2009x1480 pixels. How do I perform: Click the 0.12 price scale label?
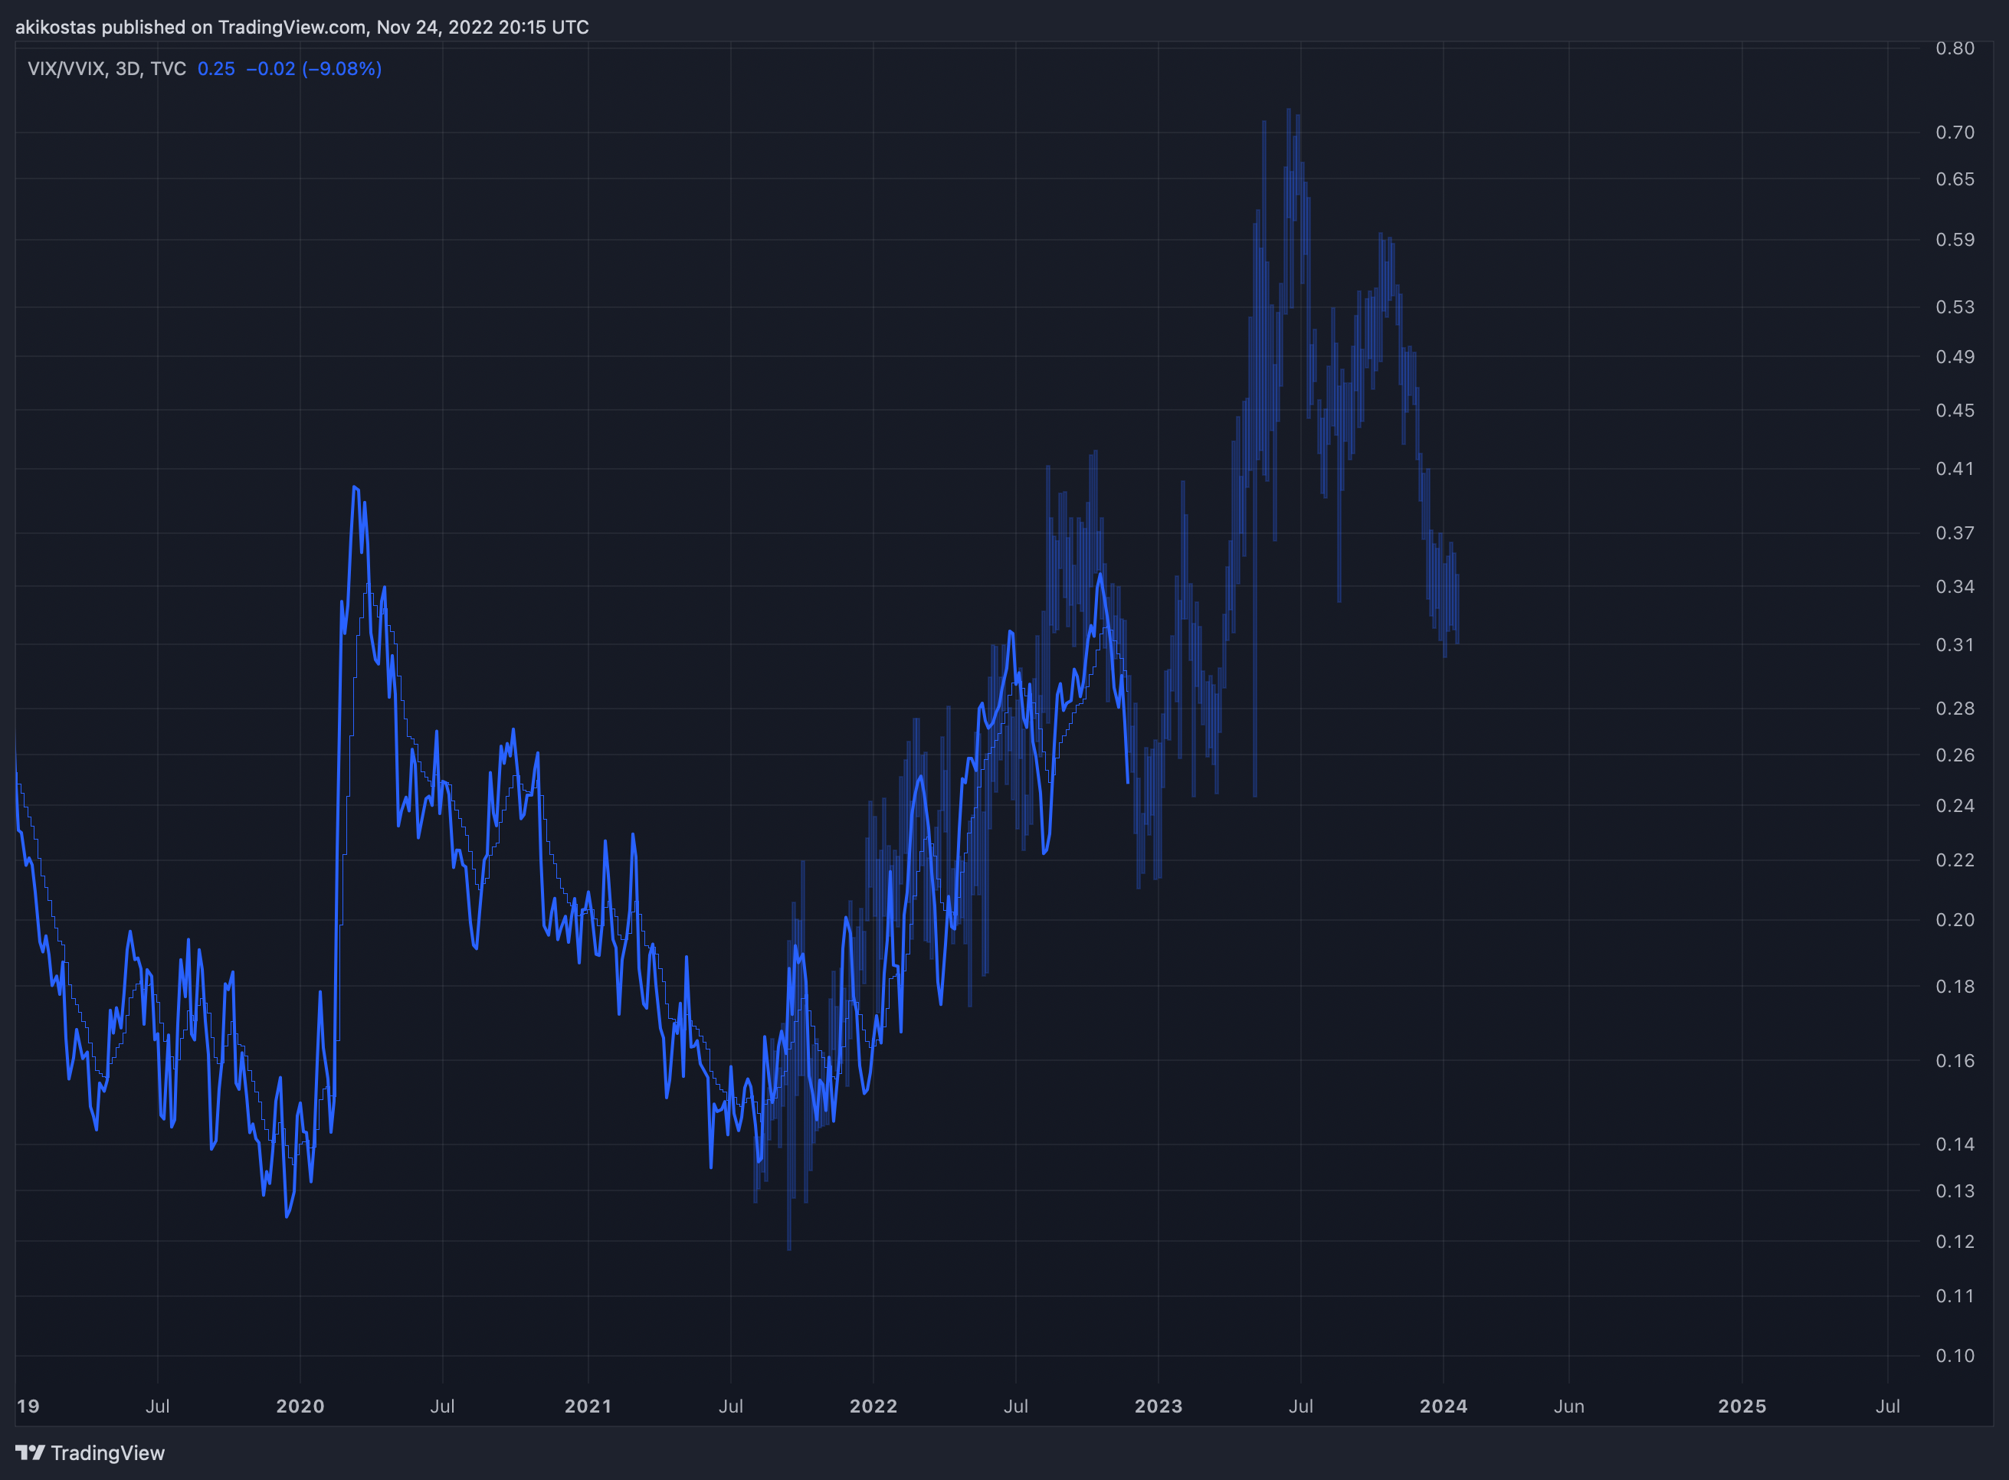pos(1955,1242)
